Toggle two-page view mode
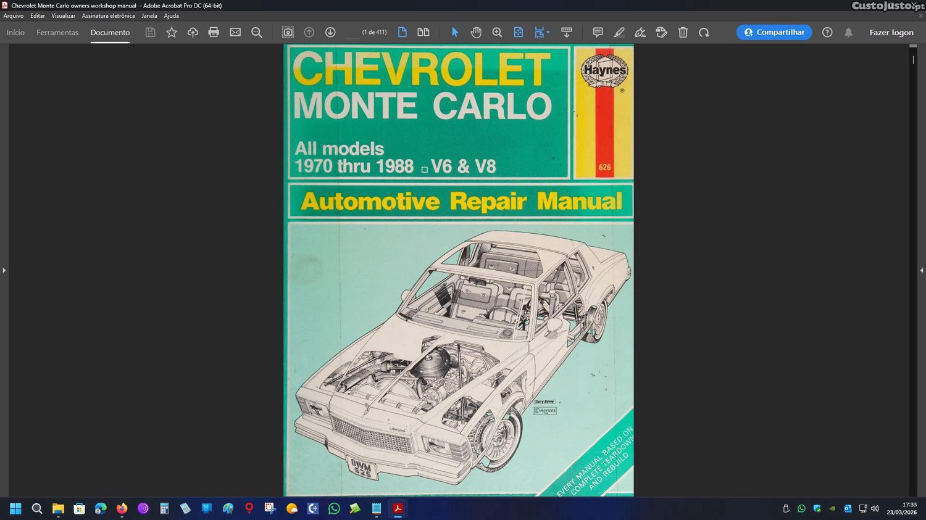 pos(423,32)
